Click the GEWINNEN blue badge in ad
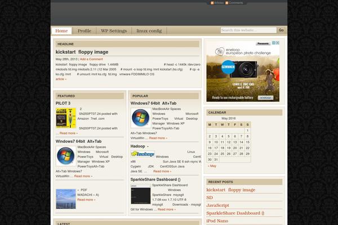 (x=228, y=67)
